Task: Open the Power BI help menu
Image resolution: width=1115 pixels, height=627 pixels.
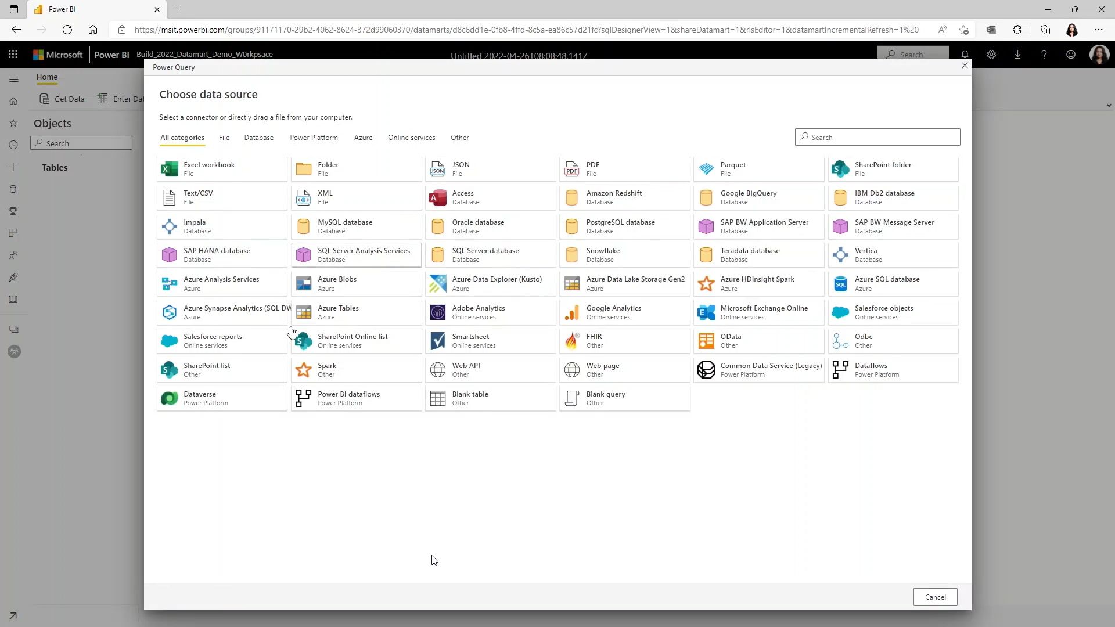Action: 1044,54
